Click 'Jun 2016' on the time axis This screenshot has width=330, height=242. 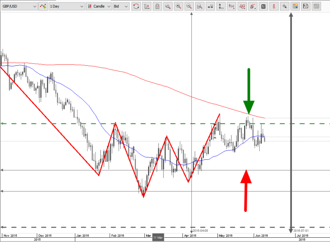tap(262, 235)
